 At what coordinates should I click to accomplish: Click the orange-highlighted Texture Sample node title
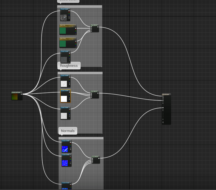click(65, 91)
